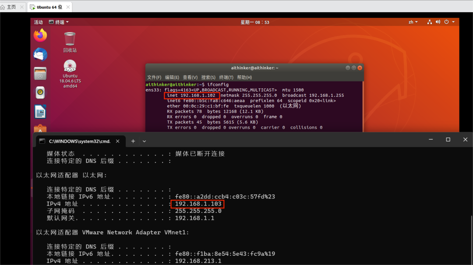
Task: Click the Windows Terminal vertical scrollbar
Action: click(x=472, y=240)
